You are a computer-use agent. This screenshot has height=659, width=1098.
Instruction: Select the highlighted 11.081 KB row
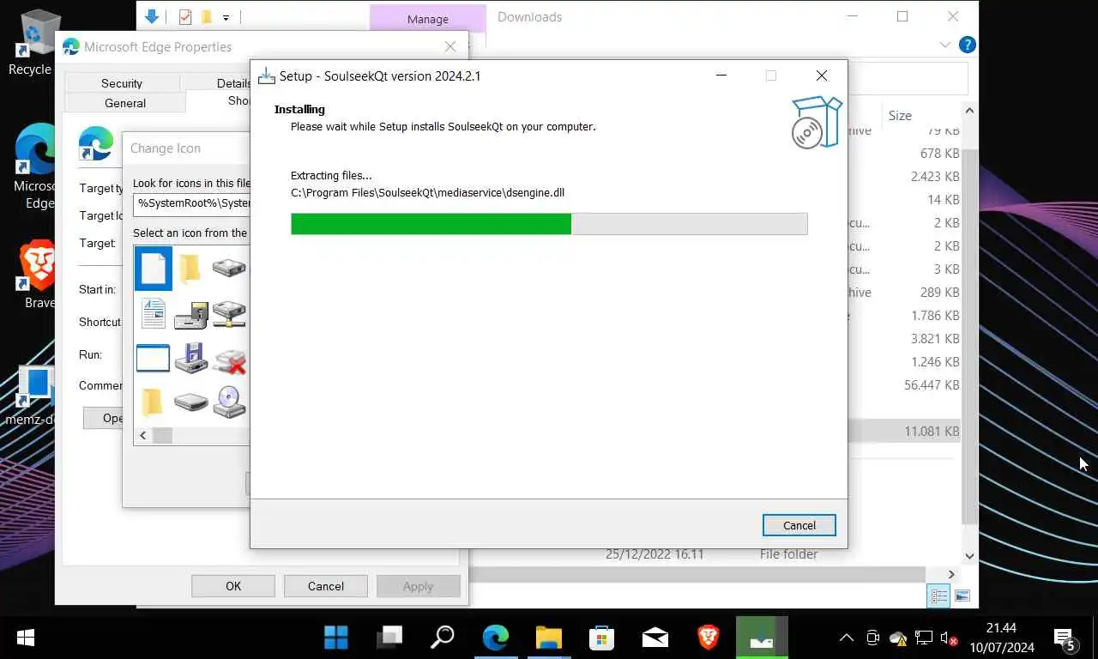click(x=904, y=432)
